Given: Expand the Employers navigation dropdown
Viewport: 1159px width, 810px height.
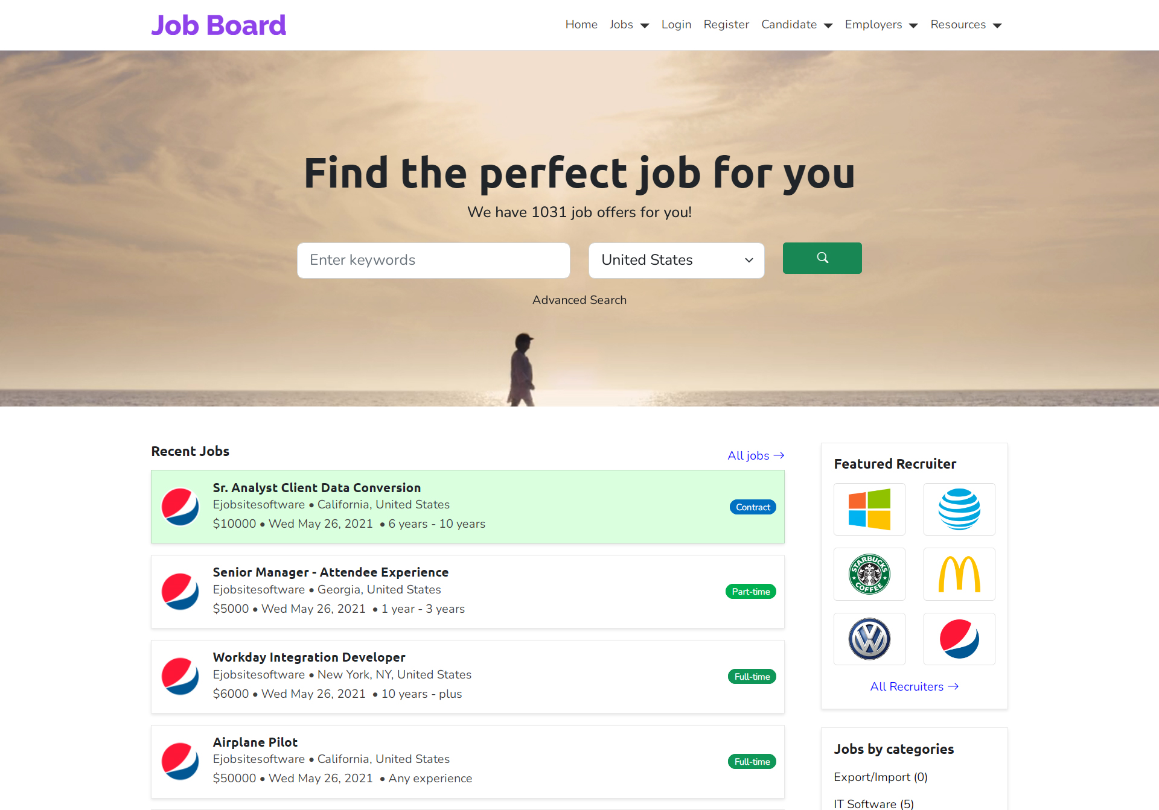Looking at the screenshot, I should tap(881, 25).
